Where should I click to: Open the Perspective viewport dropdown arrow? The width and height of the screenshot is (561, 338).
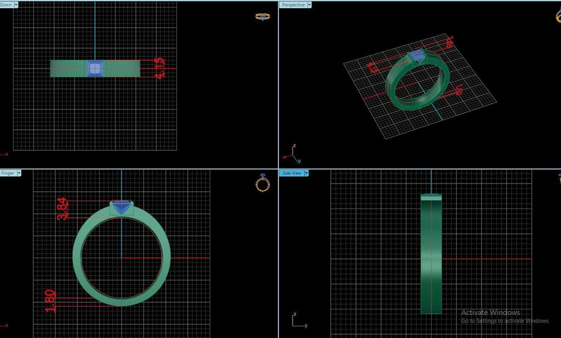(310, 4)
